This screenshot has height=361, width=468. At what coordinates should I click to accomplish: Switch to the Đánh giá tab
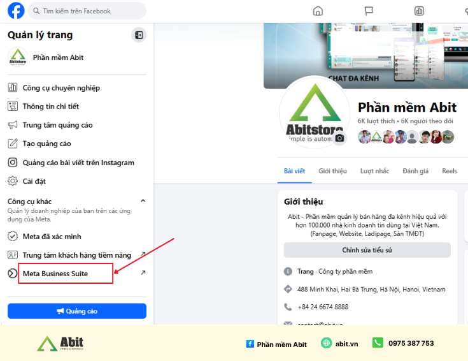[x=415, y=171]
